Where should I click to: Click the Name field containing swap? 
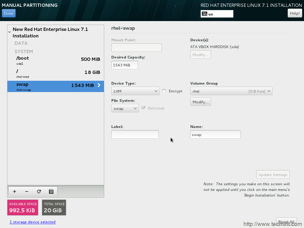(x=216, y=134)
